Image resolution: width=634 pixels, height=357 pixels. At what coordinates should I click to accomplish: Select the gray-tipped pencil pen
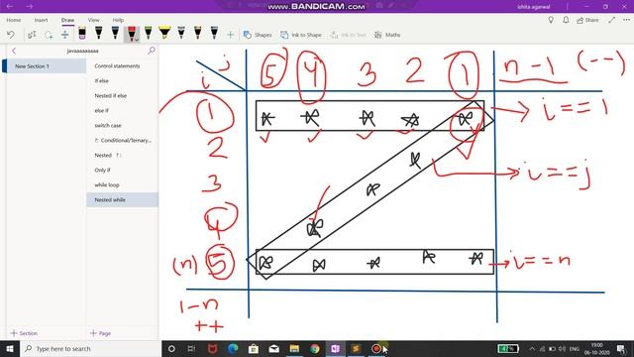pyautogui.click(x=181, y=33)
